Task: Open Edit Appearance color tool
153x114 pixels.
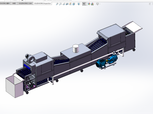Action: click(89, 4)
